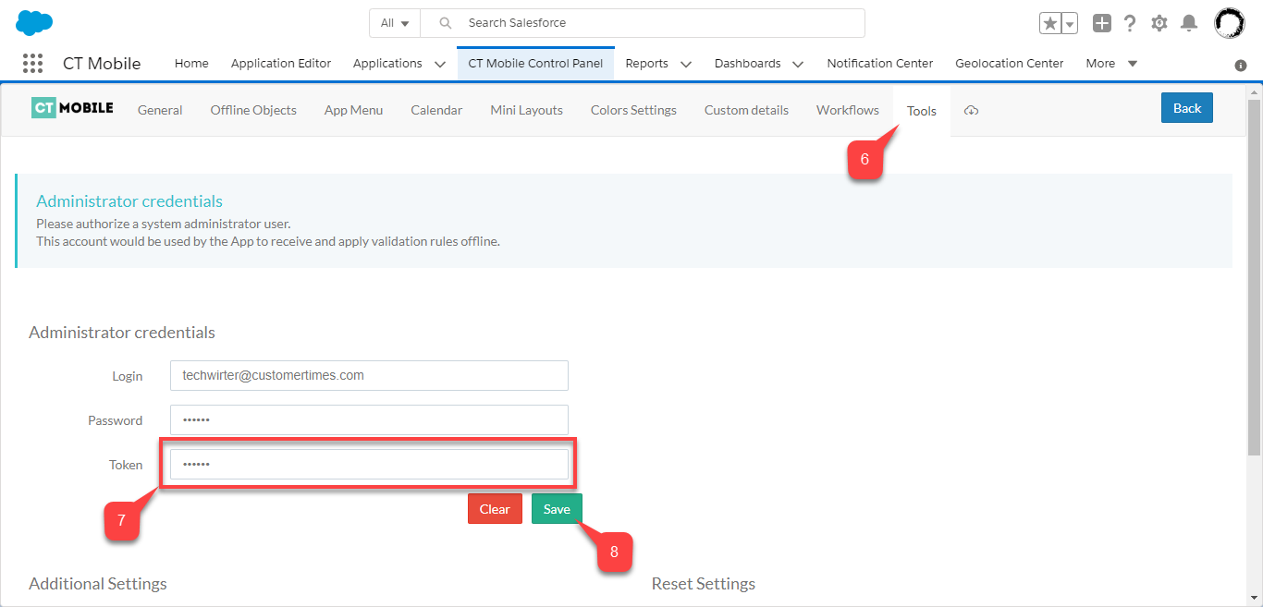Select the Workflows tab
1263x607 pixels.
coord(847,110)
